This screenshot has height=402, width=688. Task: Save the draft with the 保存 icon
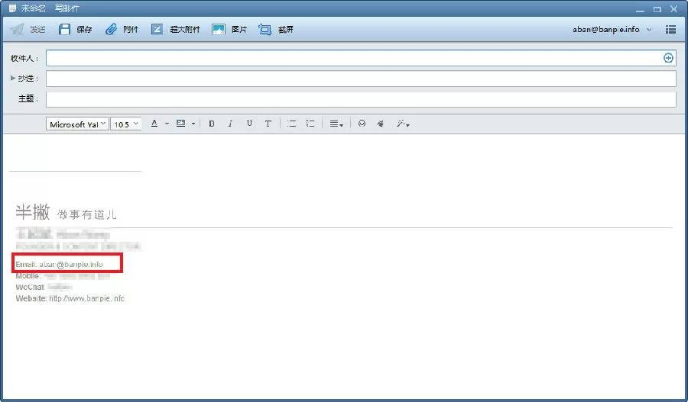click(x=65, y=30)
